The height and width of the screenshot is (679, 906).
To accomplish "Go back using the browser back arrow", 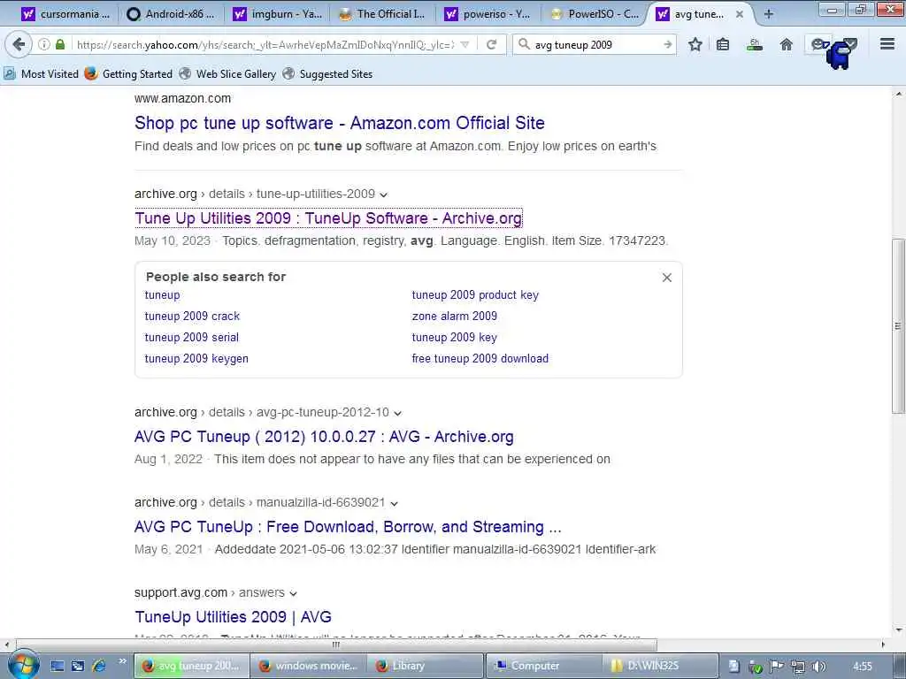I will coord(19,44).
